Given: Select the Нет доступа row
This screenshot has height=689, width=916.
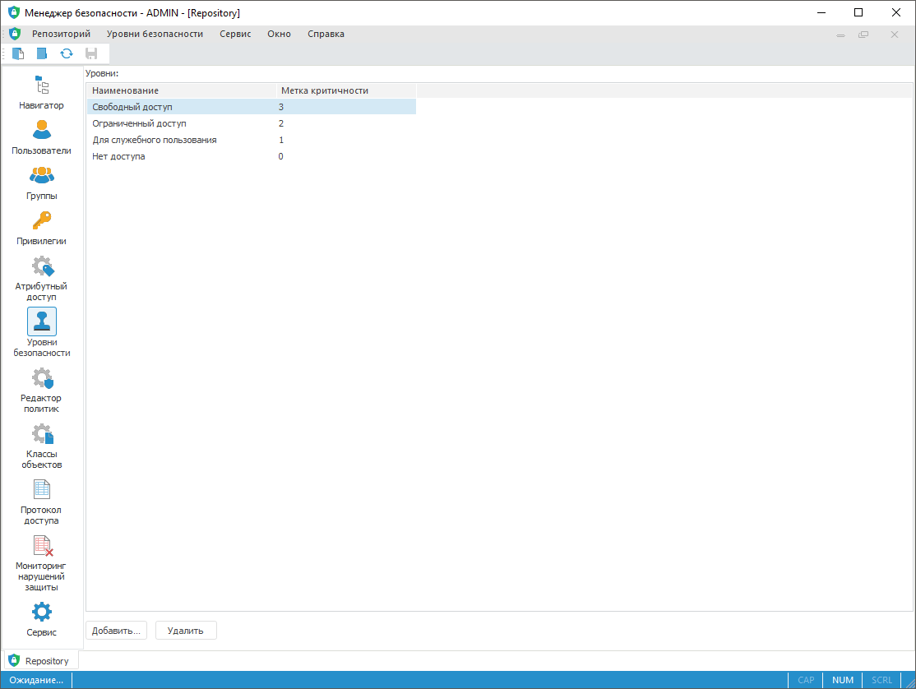Looking at the screenshot, I should [252, 156].
